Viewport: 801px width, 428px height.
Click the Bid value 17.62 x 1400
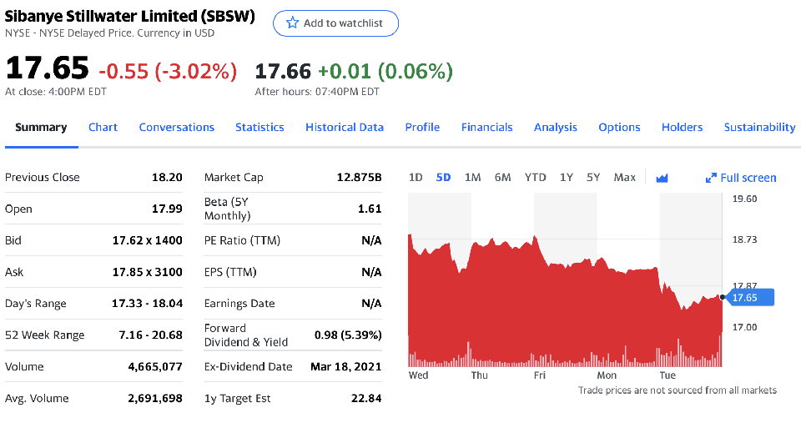pyautogui.click(x=147, y=240)
